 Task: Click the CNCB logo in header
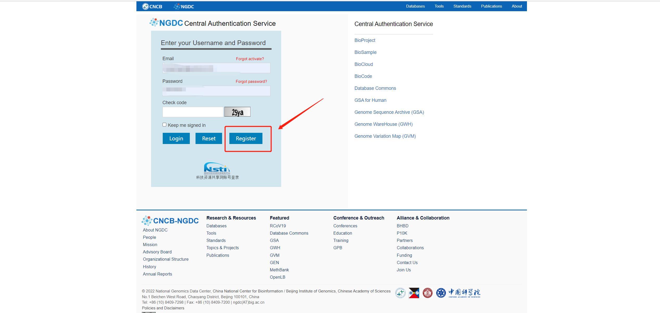152,7
